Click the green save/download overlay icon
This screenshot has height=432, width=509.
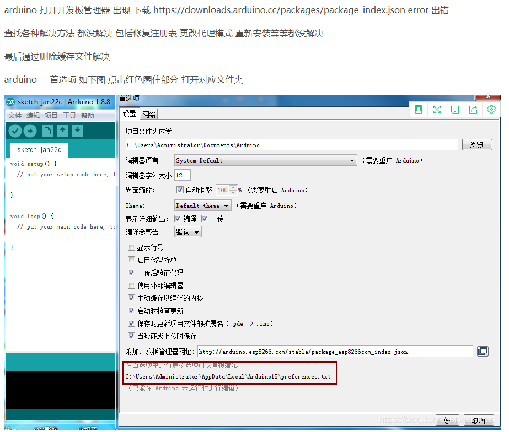point(455,110)
